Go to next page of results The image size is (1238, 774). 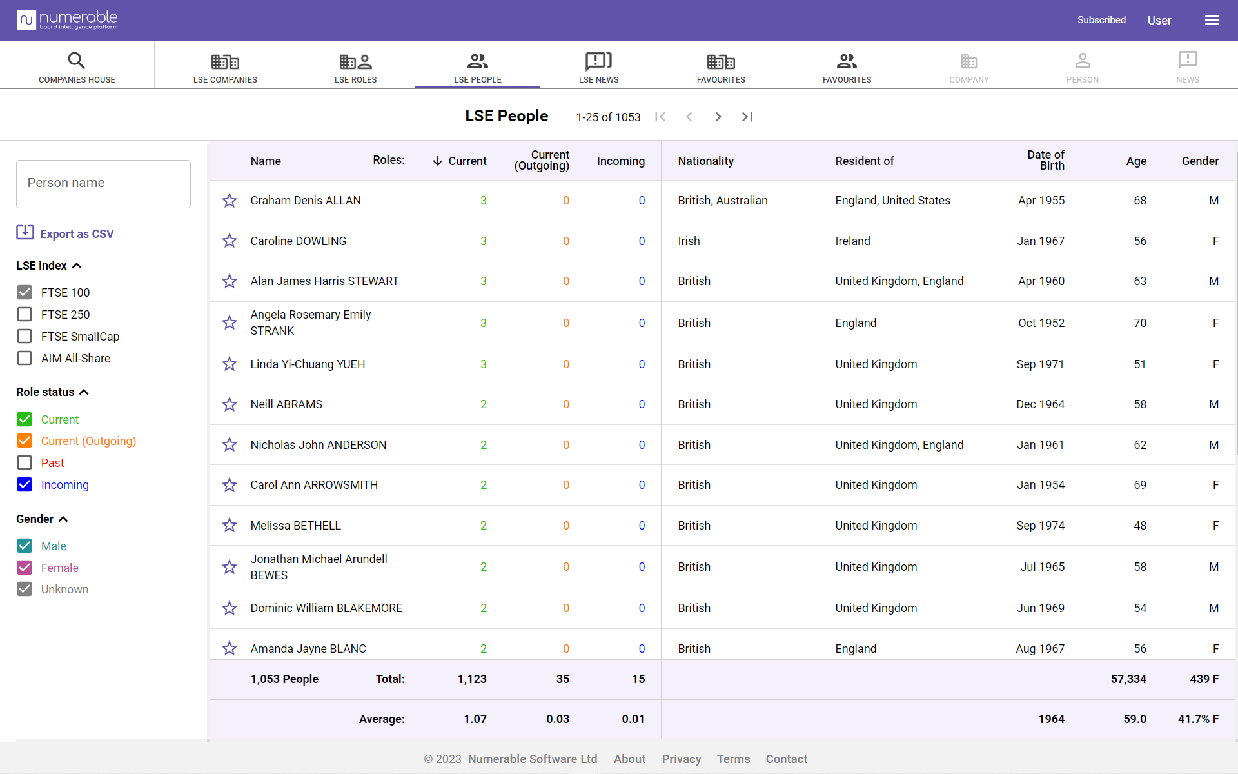(718, 117)
